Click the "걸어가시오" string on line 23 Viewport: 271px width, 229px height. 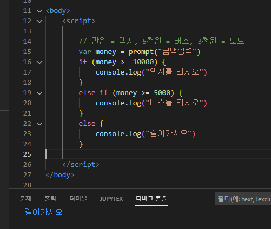169,133
